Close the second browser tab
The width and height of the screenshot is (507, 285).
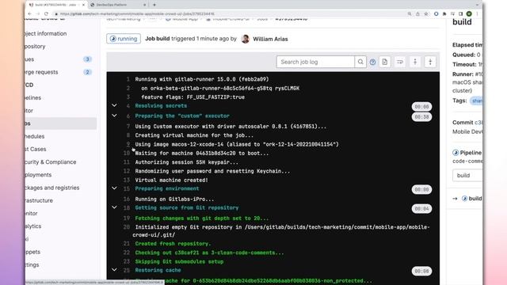144,5
